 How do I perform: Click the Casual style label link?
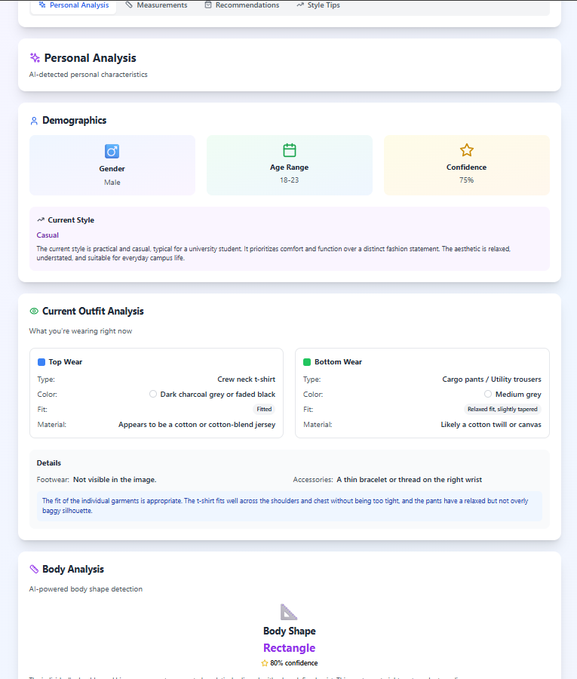pyautogui.click(x=46, y=235)
